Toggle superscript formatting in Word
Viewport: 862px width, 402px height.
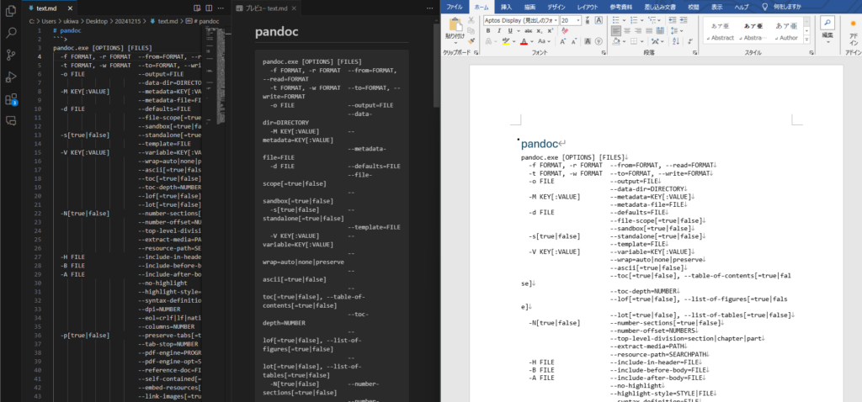coord(550,31)
